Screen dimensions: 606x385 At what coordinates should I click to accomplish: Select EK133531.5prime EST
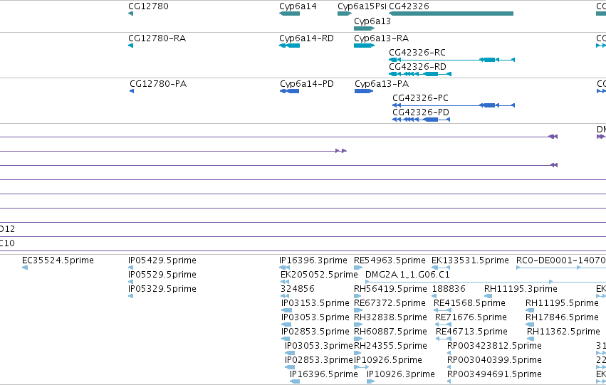441,268
